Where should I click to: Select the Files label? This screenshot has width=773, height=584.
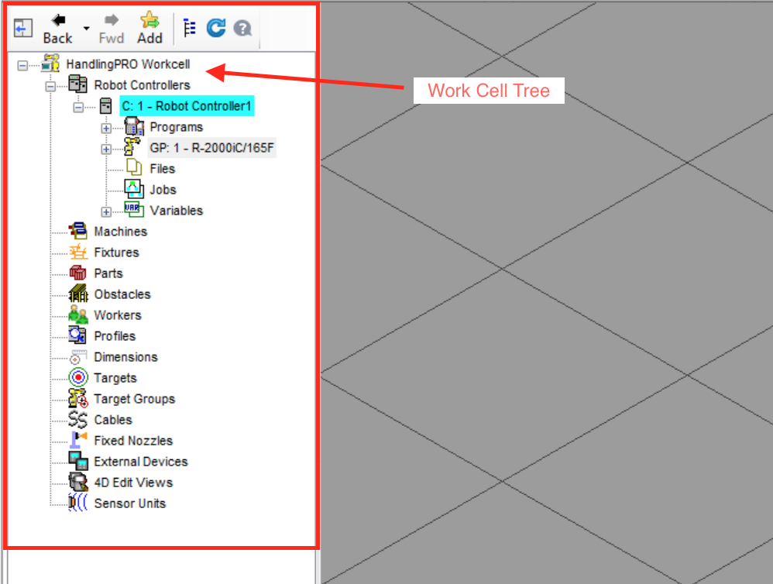pos(162,169)
